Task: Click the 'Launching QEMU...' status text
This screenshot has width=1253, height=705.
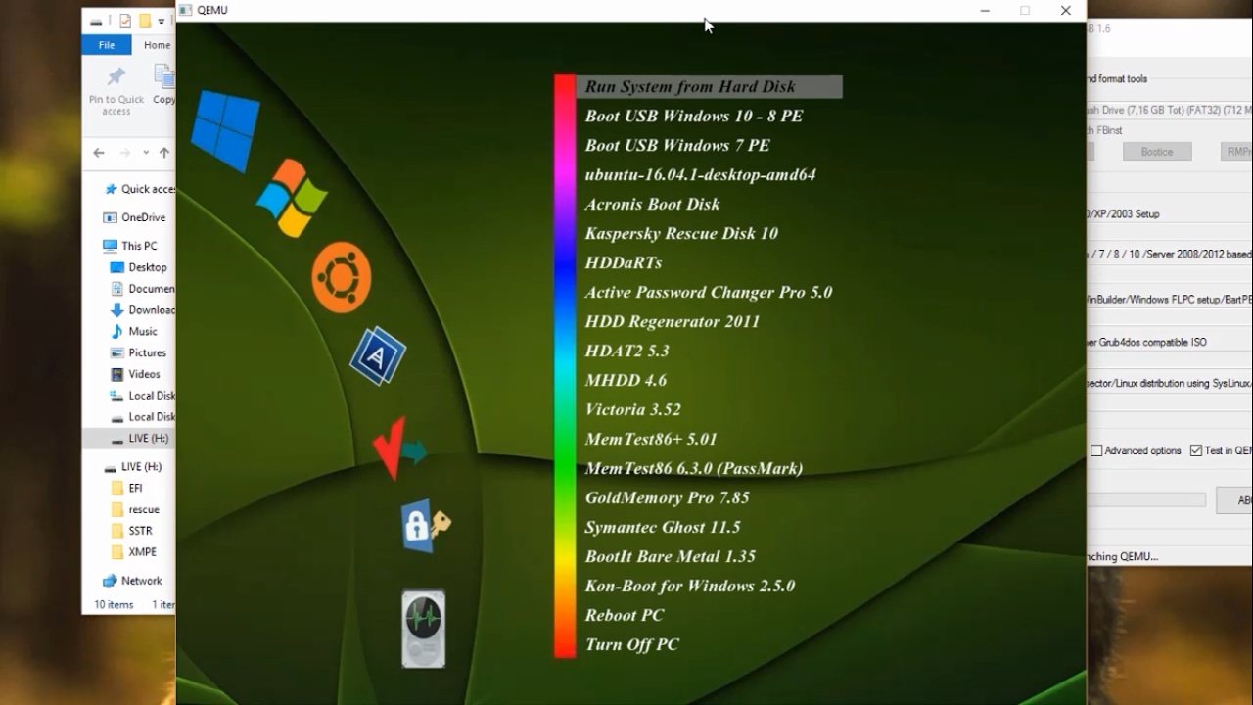Action: coord(1122,556)
